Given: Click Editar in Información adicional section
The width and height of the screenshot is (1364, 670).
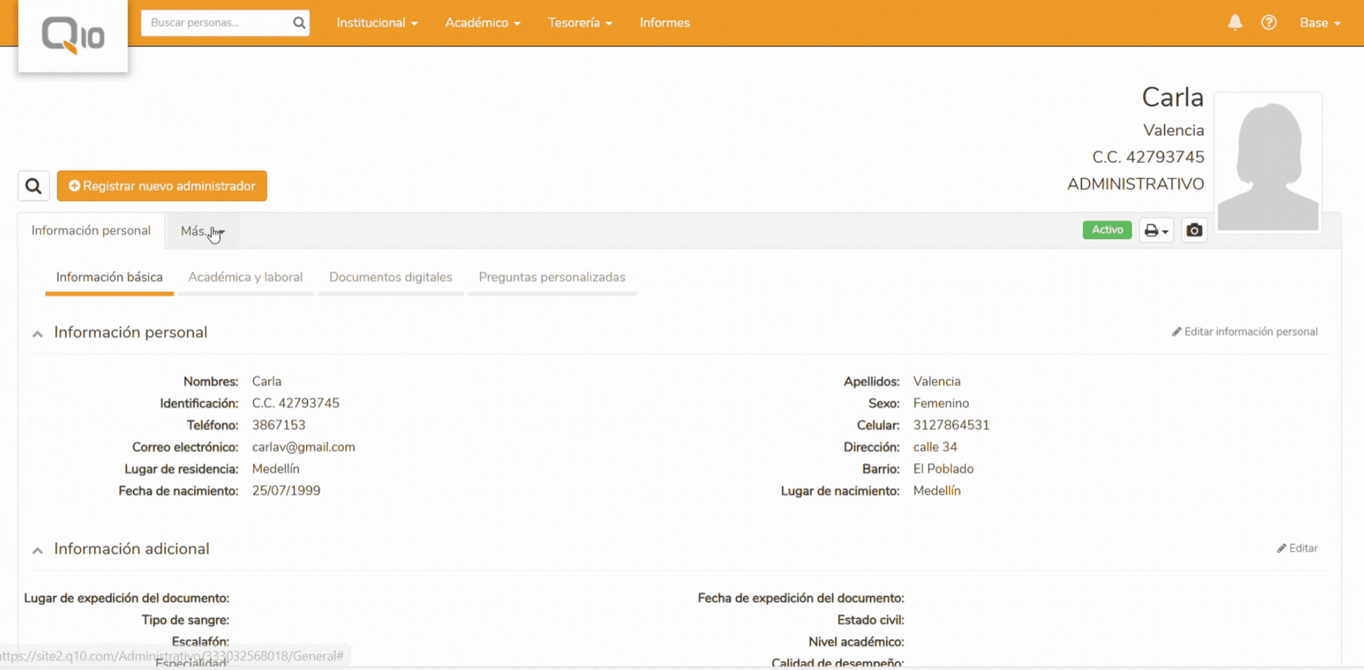Looking at the screenshot, I should click(1297, 548).
